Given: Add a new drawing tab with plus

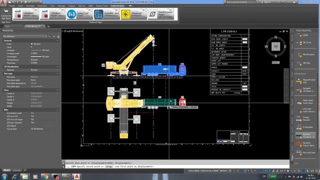Looking at the screenshot, I should tap(48, 26).
